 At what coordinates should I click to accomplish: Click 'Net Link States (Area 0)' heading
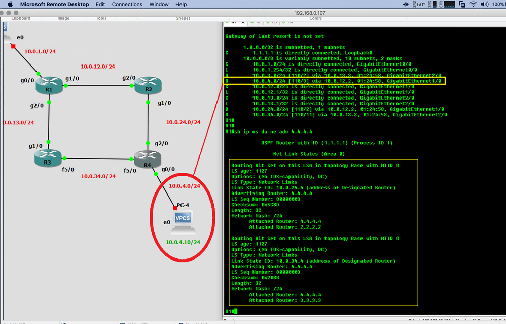tap(309, 154)
